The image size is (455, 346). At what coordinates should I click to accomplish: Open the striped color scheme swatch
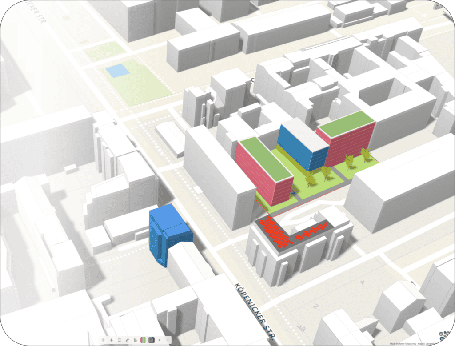(143, 340)
